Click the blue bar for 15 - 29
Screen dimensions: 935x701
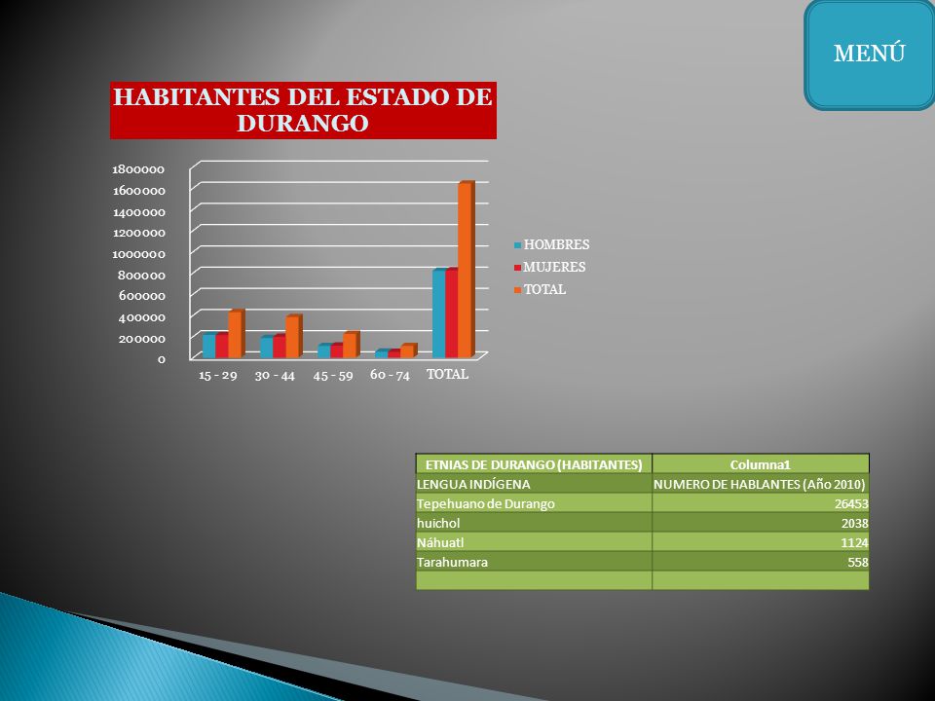[x=208, y=346]
